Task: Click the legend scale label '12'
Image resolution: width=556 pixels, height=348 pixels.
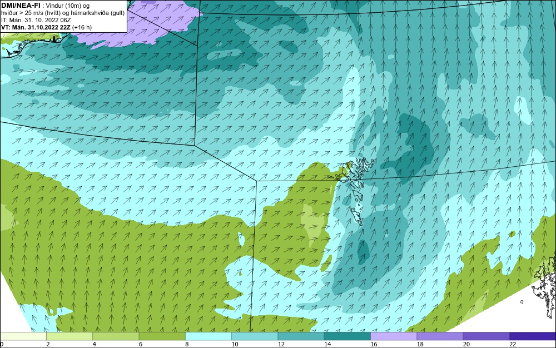Action: (x=281, y=344)
